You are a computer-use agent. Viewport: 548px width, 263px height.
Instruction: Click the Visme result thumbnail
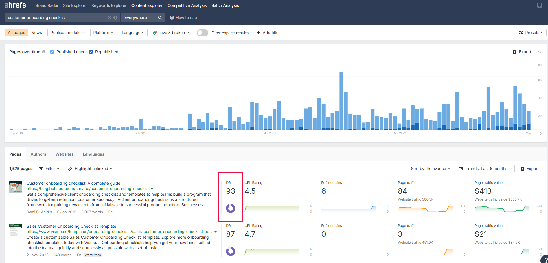[x=16, y=230]
